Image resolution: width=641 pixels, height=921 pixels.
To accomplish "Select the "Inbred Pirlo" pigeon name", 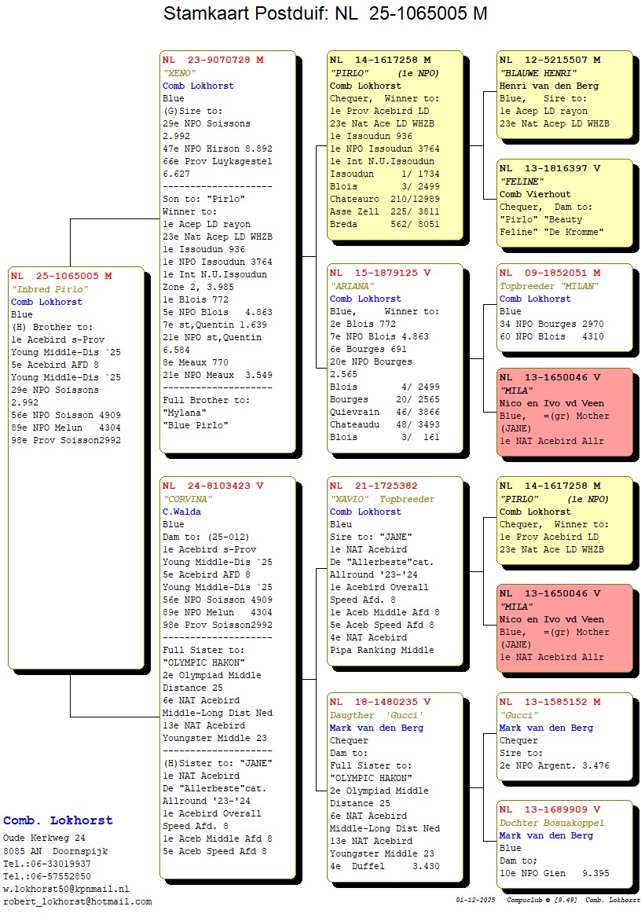I will pos(49,289).
